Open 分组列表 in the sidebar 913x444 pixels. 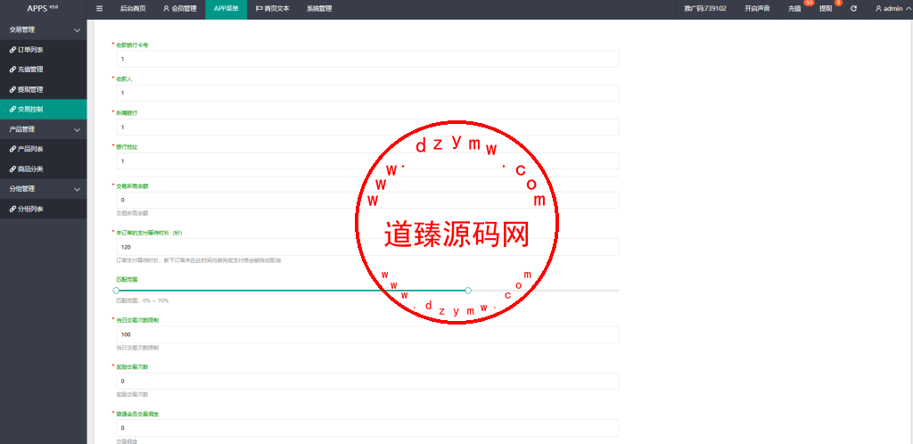(x=43, y=209)
